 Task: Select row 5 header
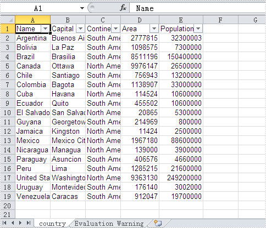point(8,66)
